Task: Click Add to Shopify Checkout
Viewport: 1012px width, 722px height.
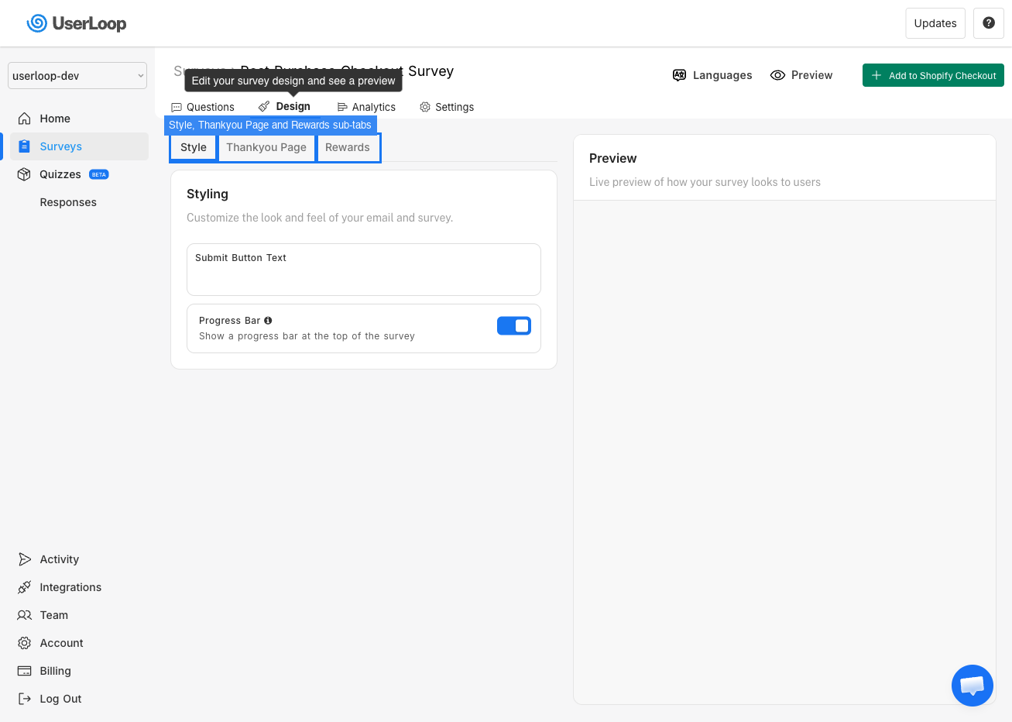Action: [x=933, y=75]
